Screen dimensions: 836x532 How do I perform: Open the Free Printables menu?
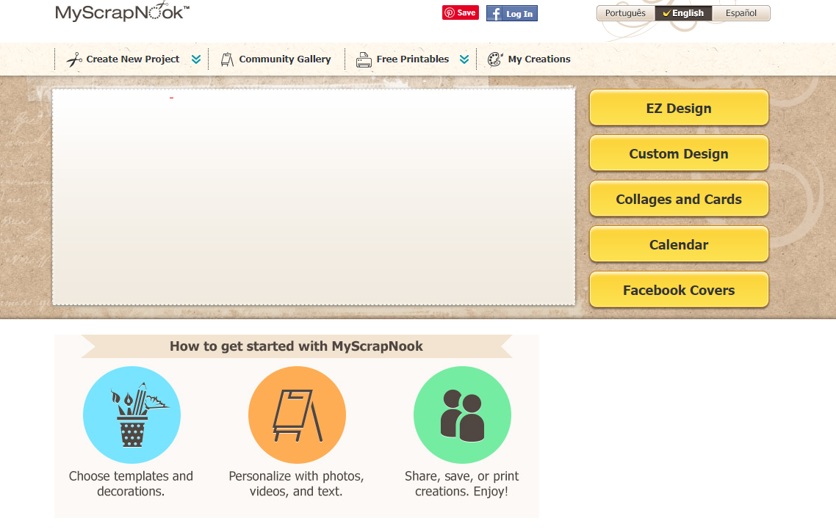click(x=413, y=59)
